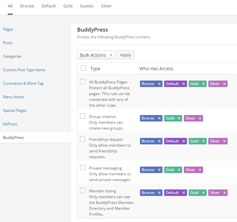Open Special Pages in the sidebar

15,111
